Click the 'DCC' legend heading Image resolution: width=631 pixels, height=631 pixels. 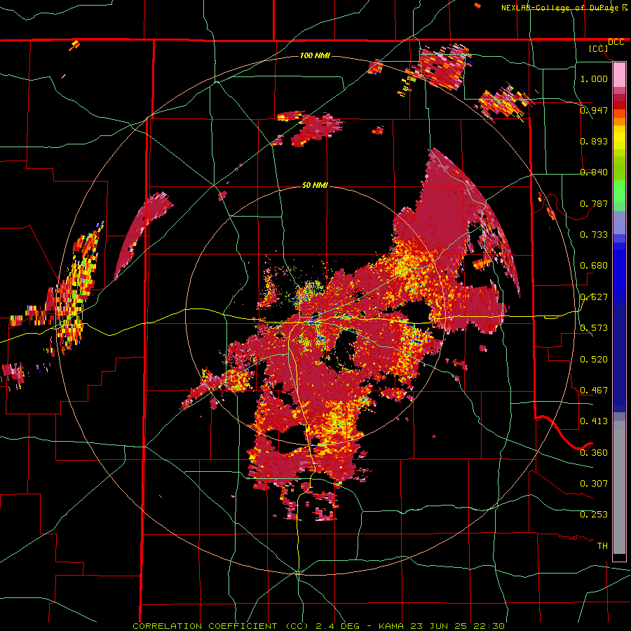(x=616, y=42)
